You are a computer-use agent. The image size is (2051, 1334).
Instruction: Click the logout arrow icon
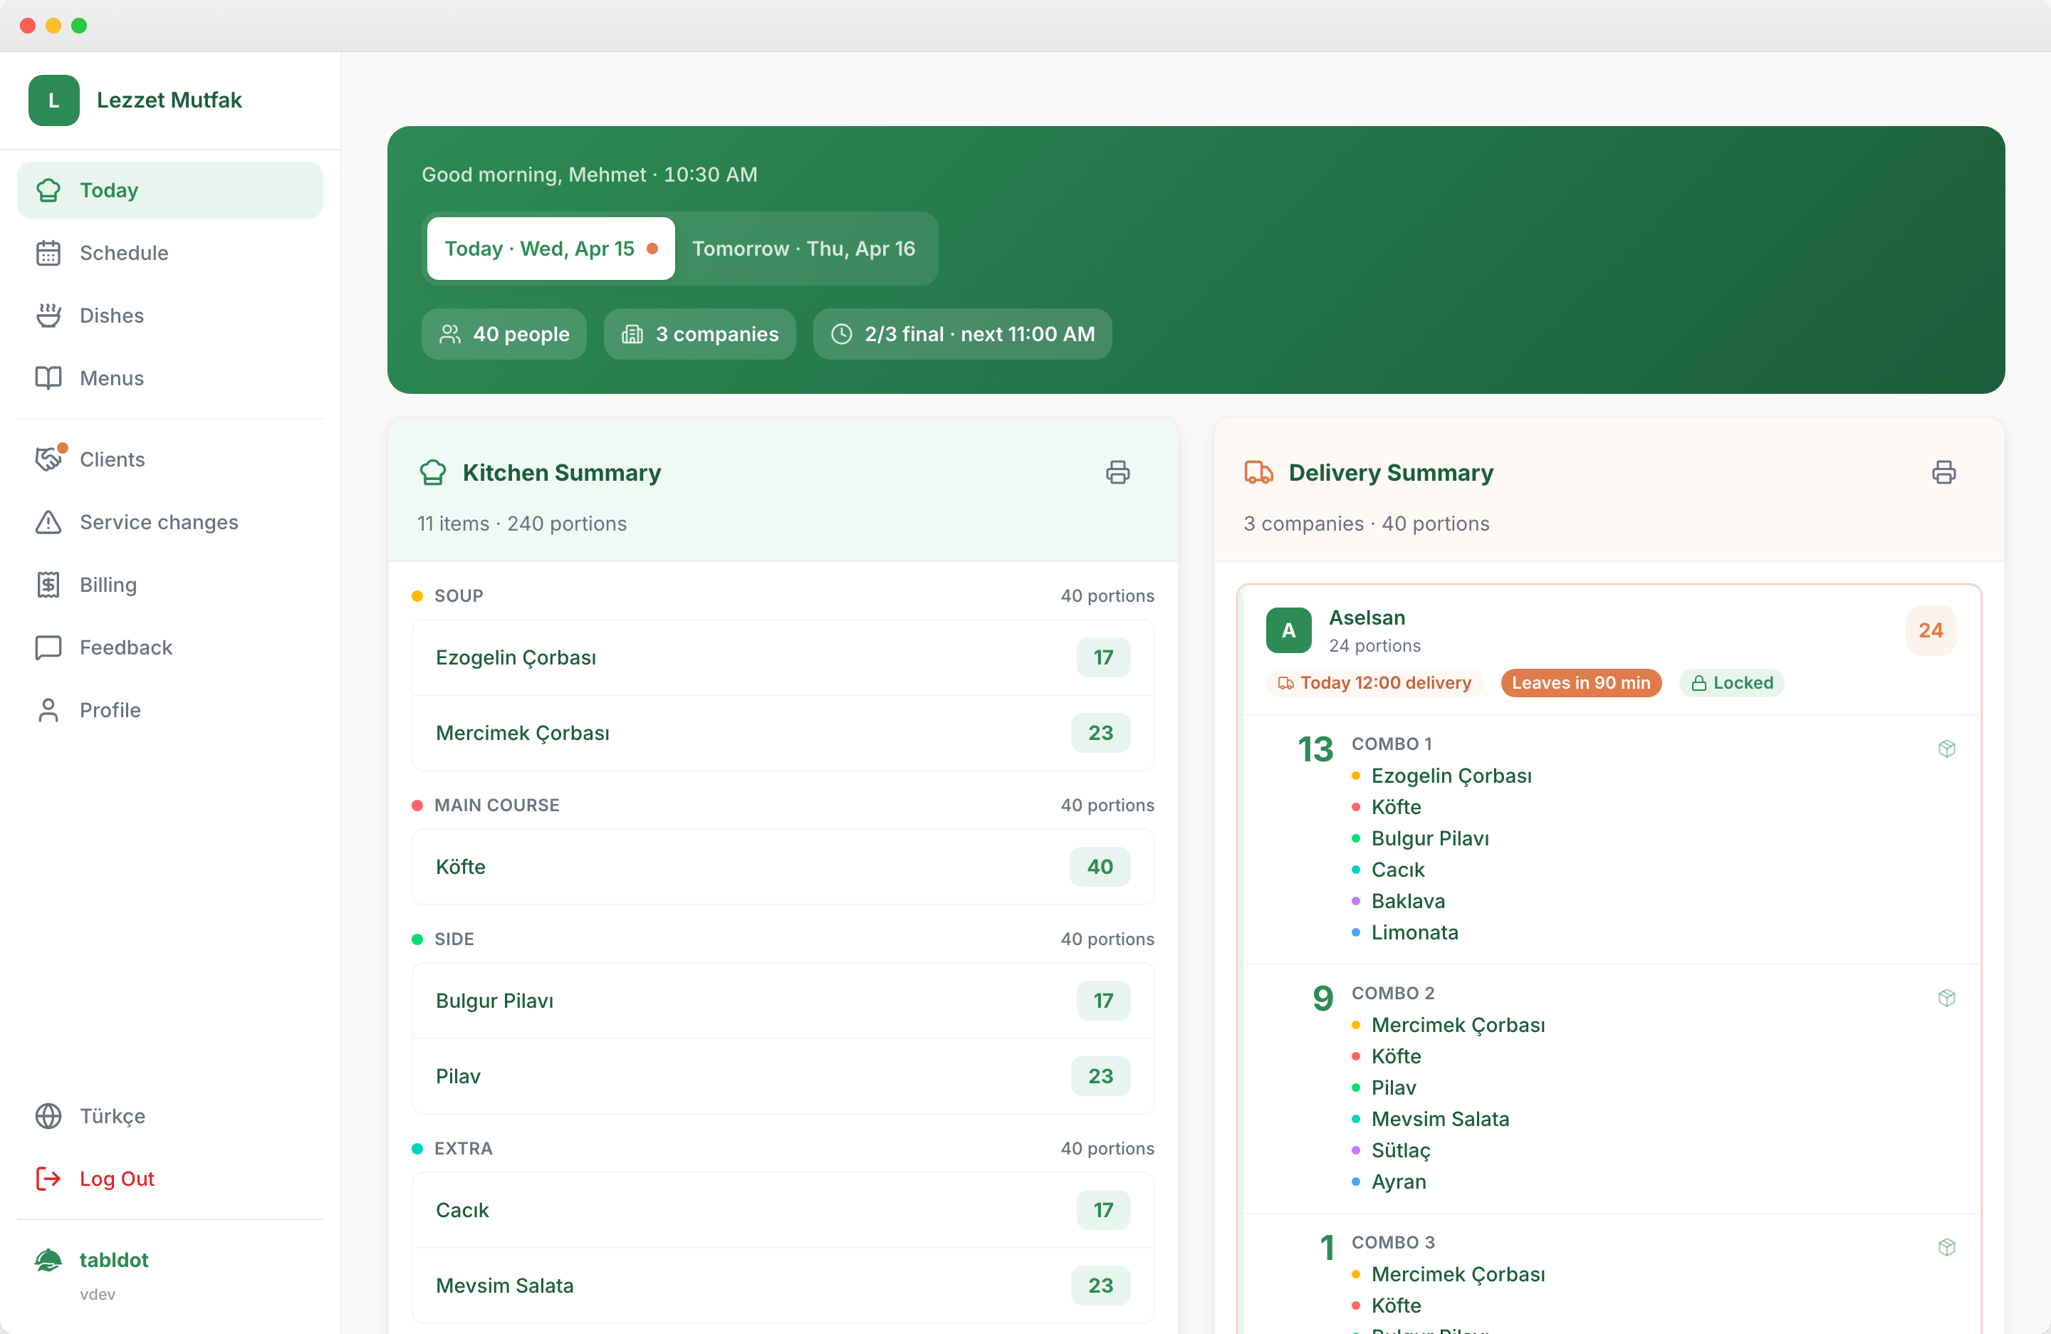[x=48, y=1179]
